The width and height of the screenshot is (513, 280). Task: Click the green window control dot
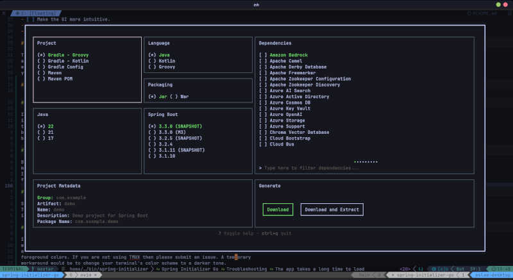[x=498, y=4]
